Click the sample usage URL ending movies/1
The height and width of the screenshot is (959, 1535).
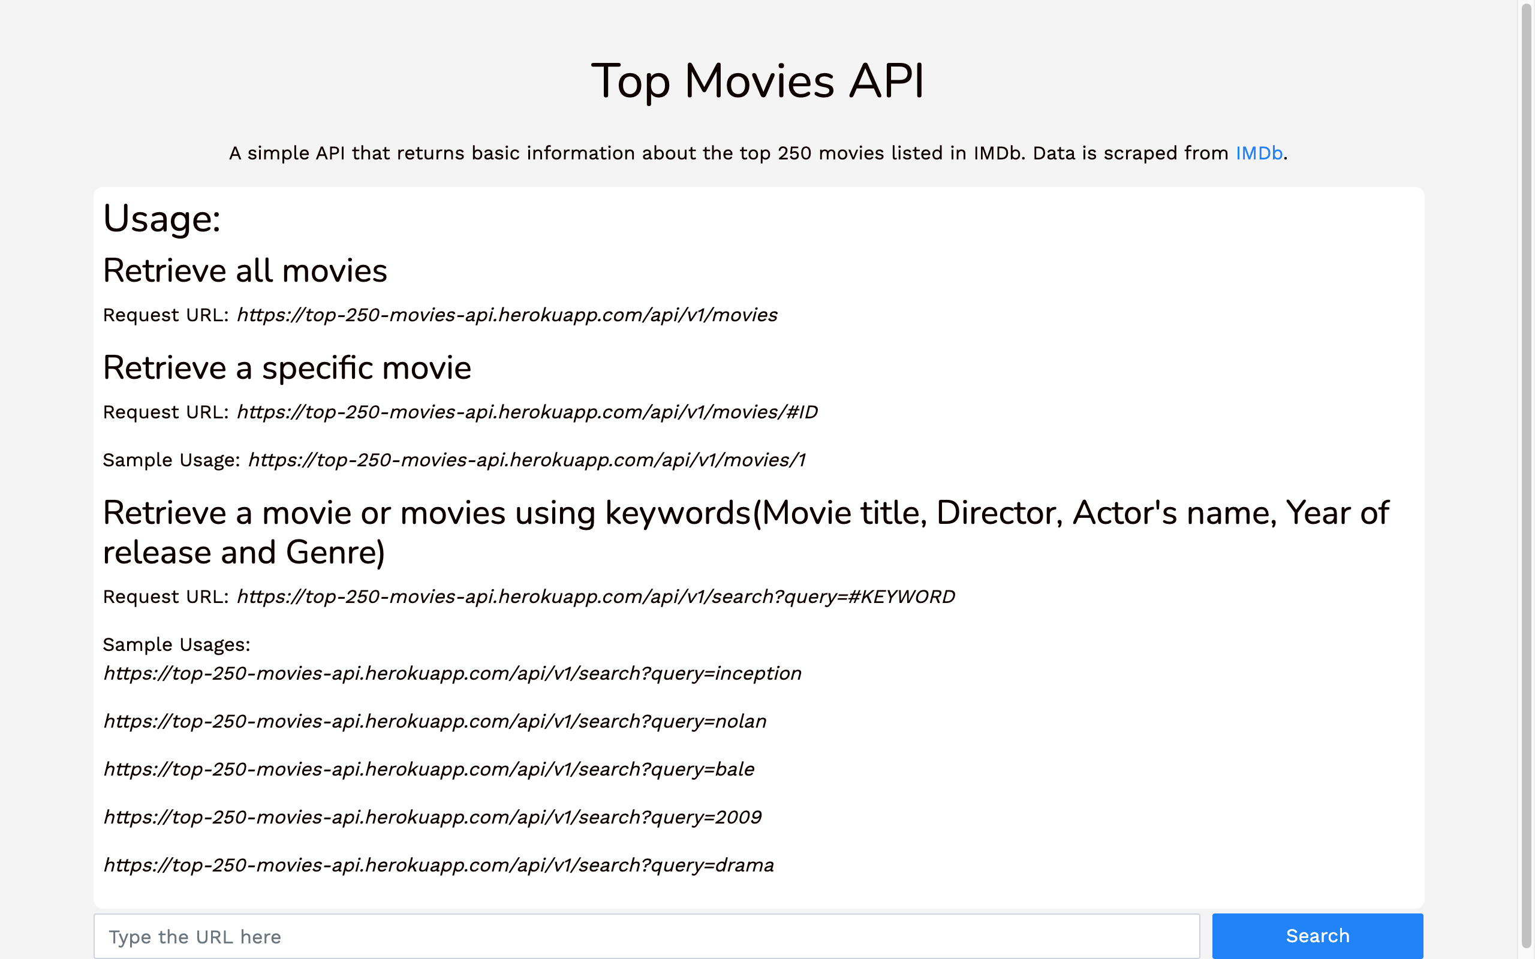526,460
